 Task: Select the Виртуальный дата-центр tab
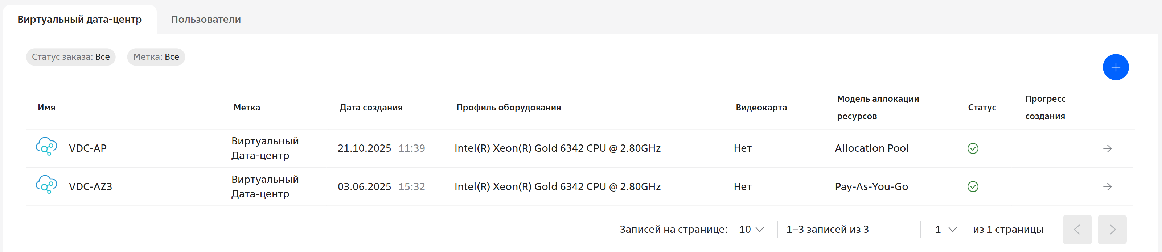[x=79, y=19]
